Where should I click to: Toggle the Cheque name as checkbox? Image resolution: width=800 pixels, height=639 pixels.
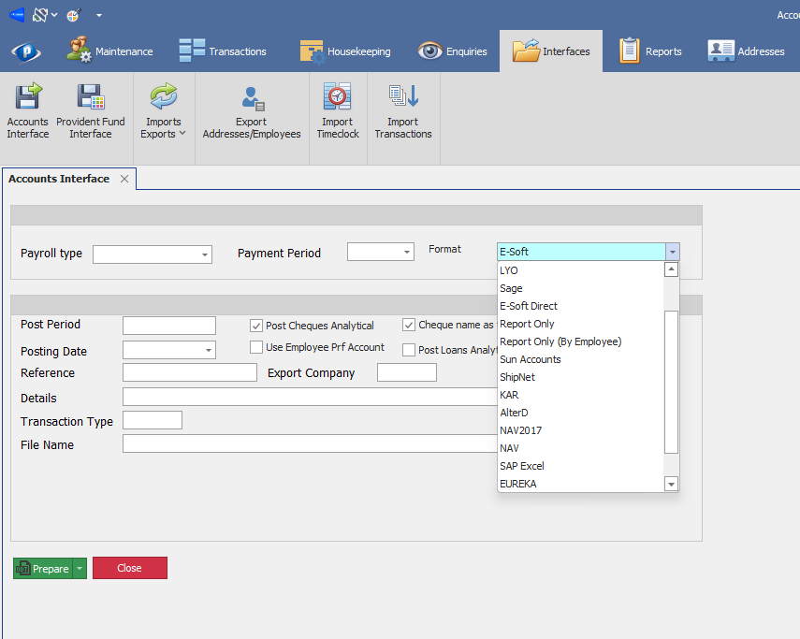tap(409, 325)
